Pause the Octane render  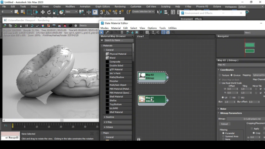point(26,26)
